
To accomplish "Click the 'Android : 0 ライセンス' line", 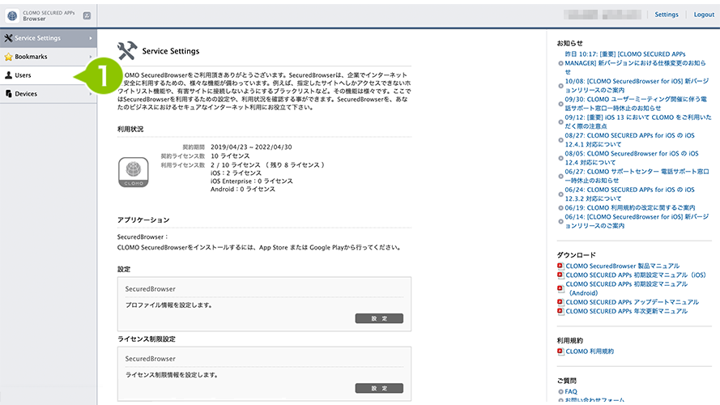I will [x=243, y=190].
